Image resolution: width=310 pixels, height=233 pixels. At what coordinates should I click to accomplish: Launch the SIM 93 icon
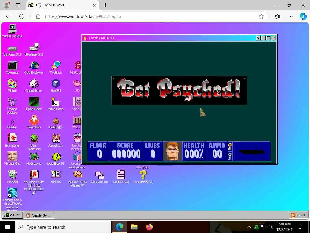[x=56, y=177]
